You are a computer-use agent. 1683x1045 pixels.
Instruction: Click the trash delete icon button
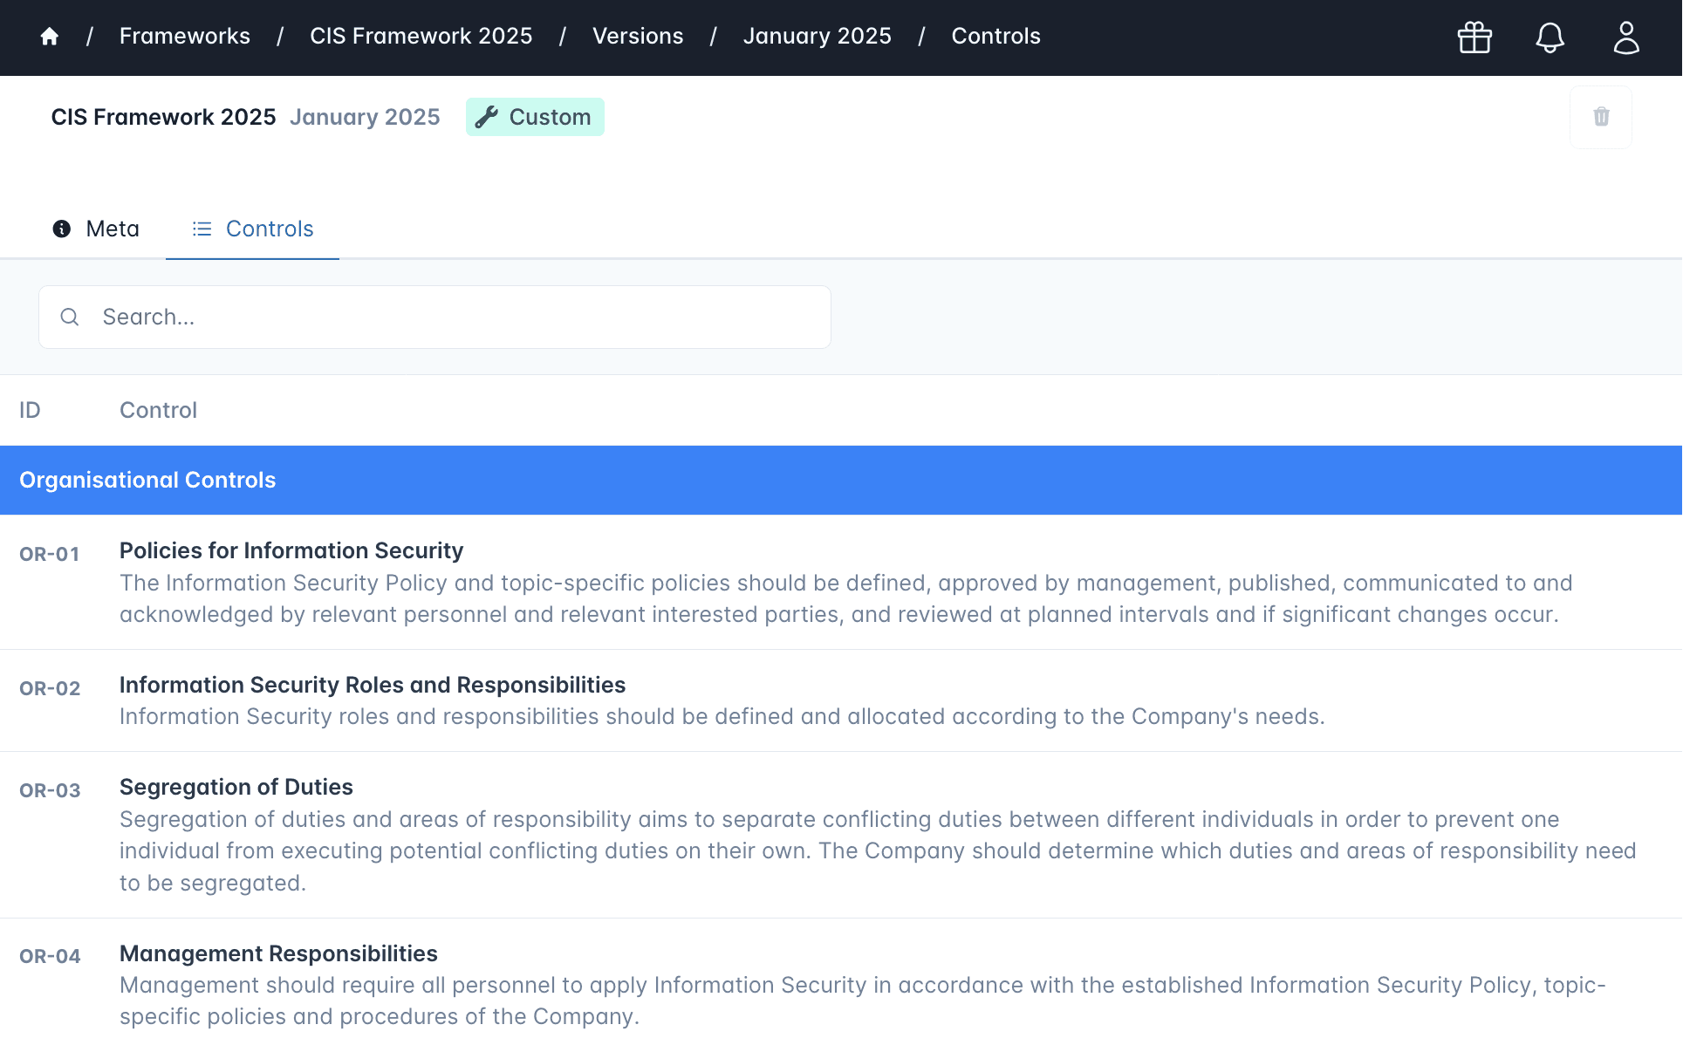point(1601,117)
